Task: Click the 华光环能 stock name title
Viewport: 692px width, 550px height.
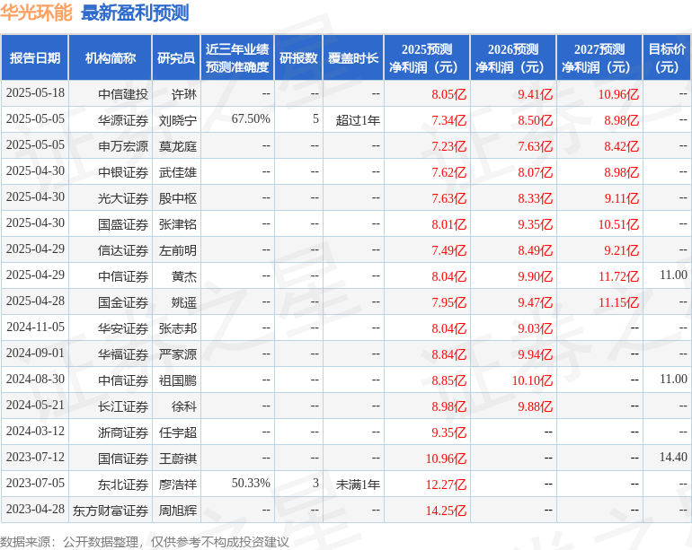Action: tap(36, 13)
